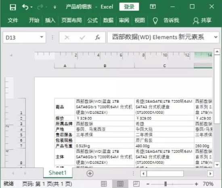Save the workbook with the floppy icon
Image resolution: width=222 pixels, height=188 pixels.
point(13,7)
